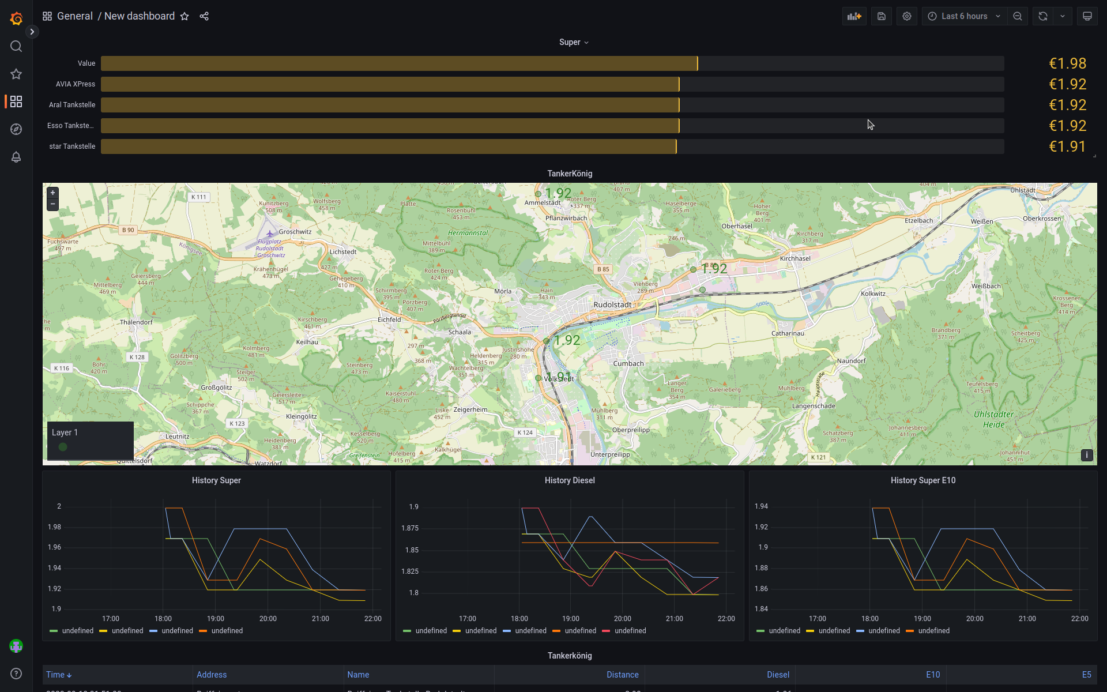This screenshot has width=1107, height=692.
Task: Show map attribution info button
Action: (x=1087, y=455)
